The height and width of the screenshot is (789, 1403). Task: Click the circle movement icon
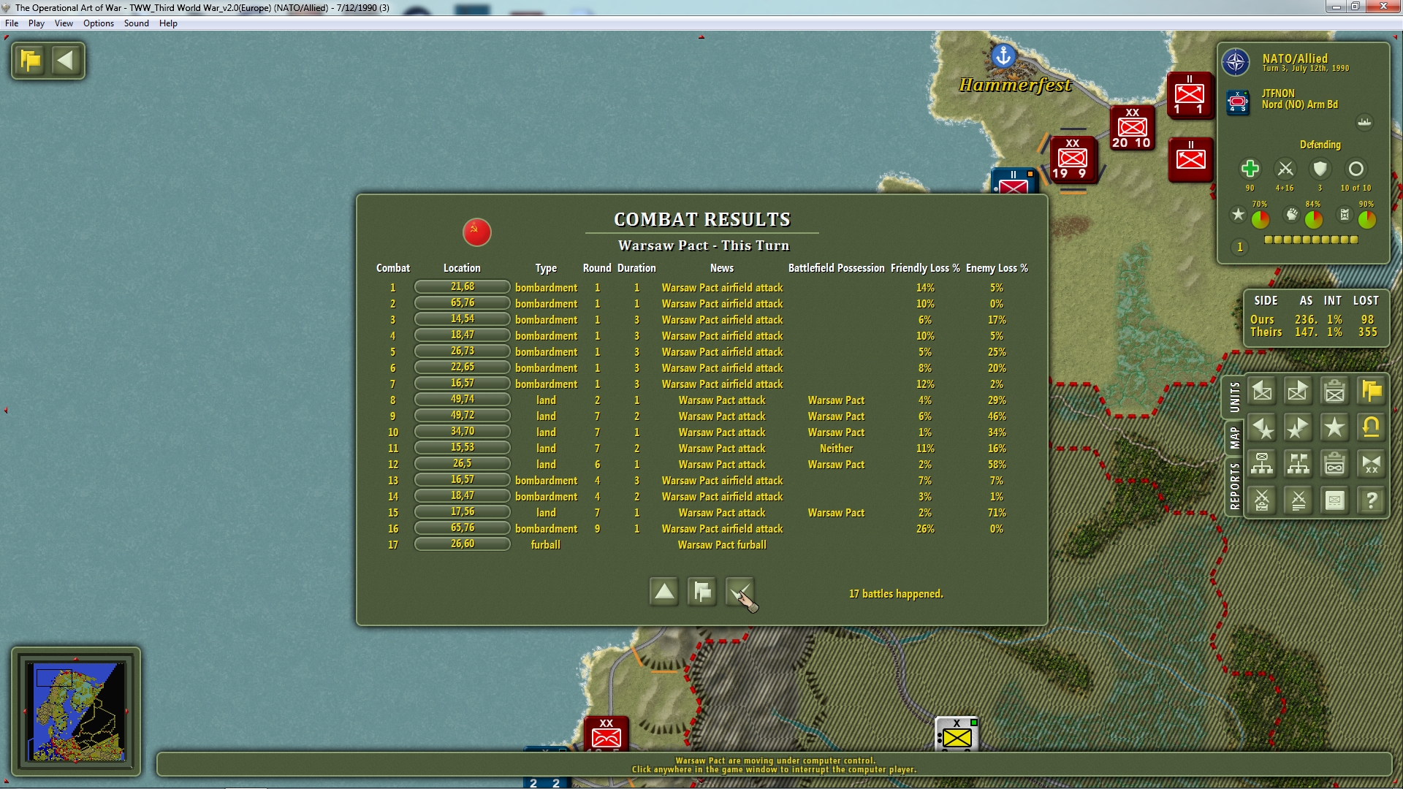click(x=1356, y=169)
